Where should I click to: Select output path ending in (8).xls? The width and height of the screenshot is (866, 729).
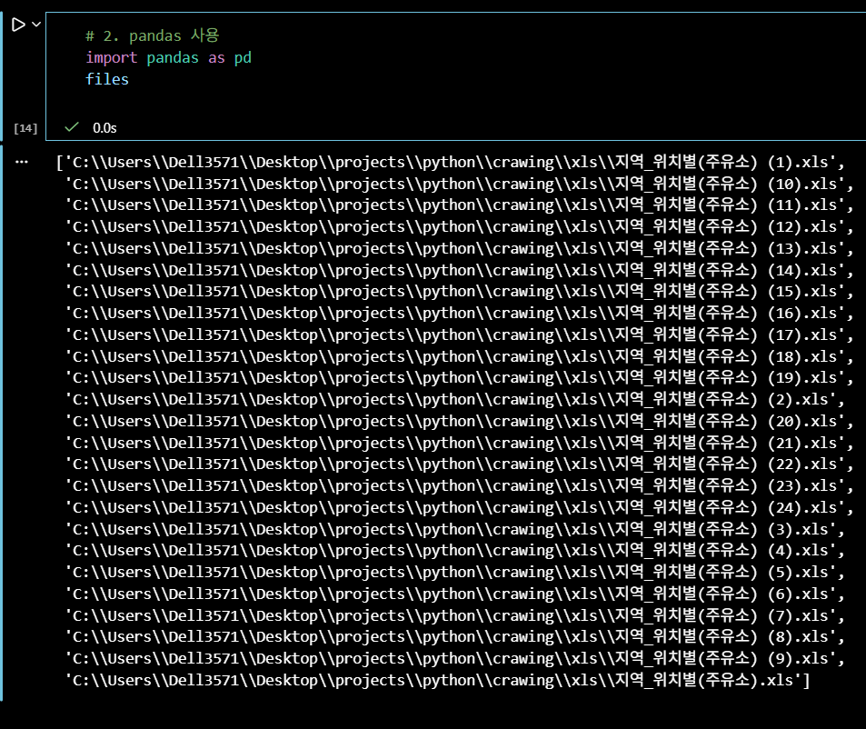(455, 637)
